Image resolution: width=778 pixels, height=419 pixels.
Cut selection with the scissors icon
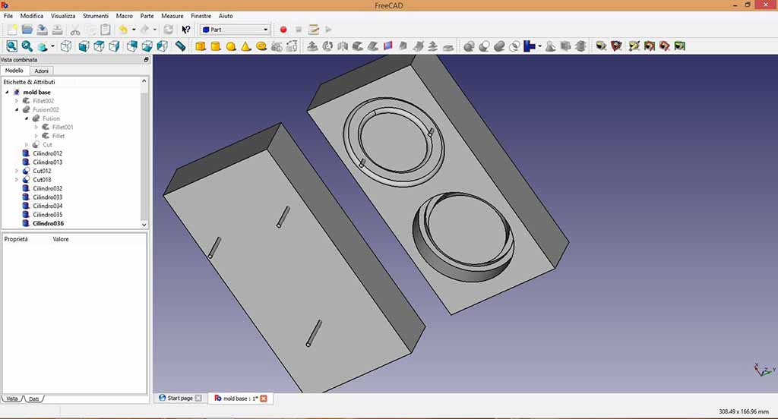[x=75, y=30]
